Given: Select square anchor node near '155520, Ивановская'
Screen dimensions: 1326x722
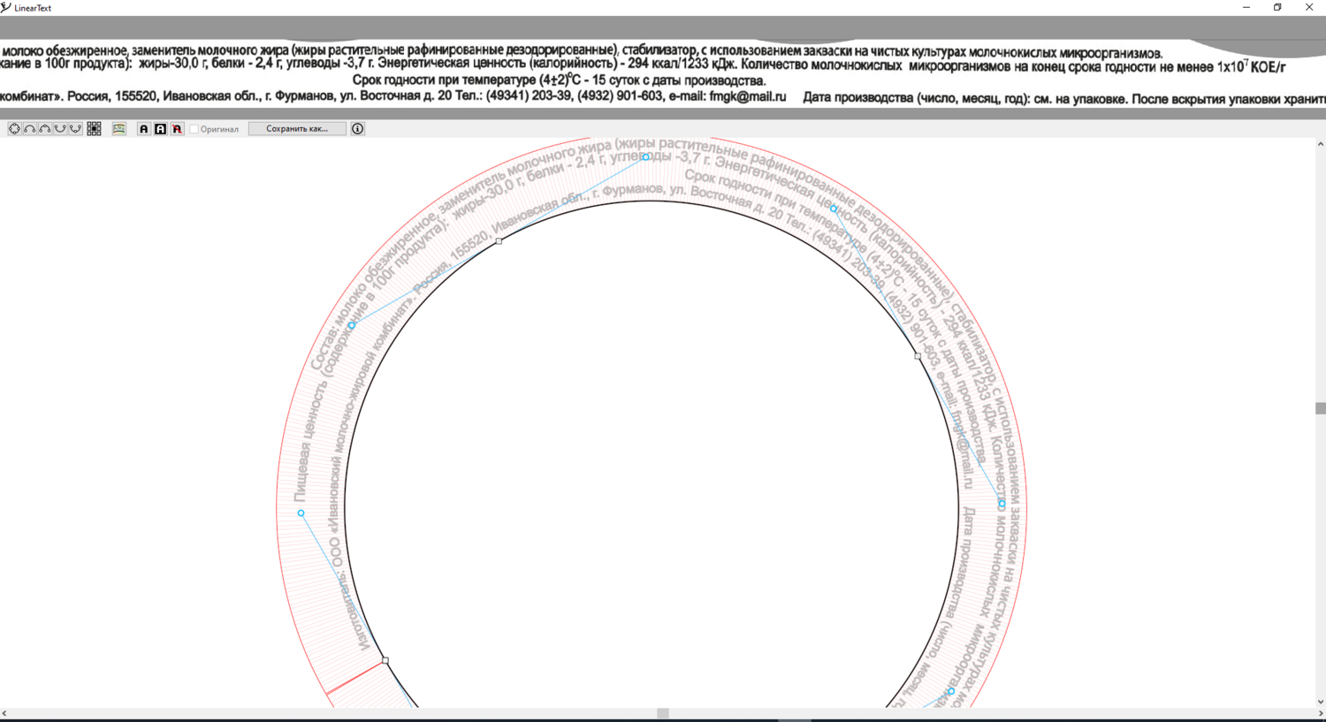Looking at the screenshot, I should pyautogui.click(x=499, y=240).
